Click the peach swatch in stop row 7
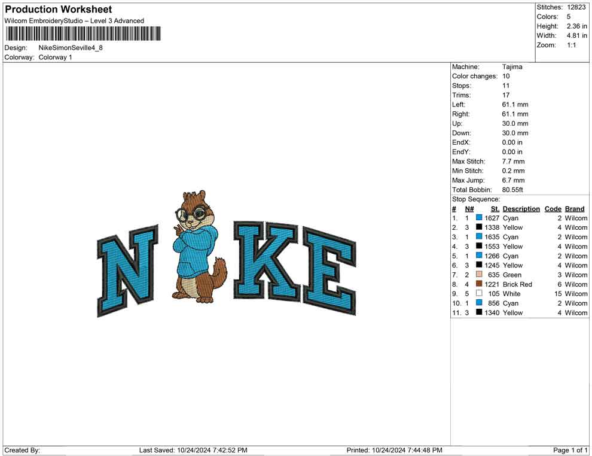Screen dimensions: 592x456 (479, 274)
